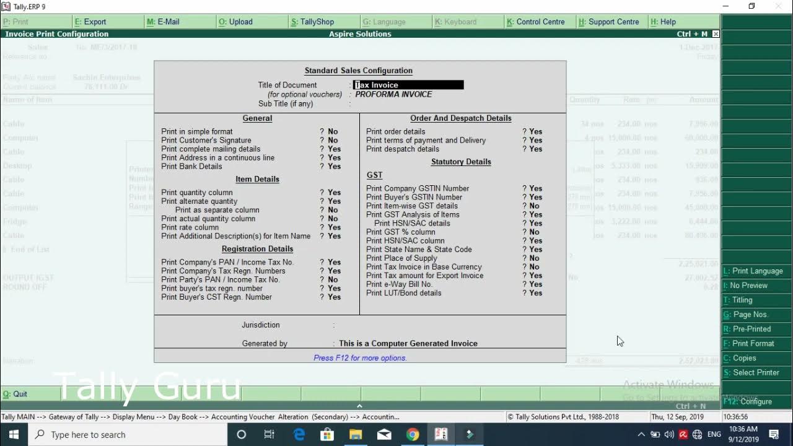The image size is (793, 446).
Task: Click 'Print Buyer's CST Regn. Number' label
Action: pos(217,297)
